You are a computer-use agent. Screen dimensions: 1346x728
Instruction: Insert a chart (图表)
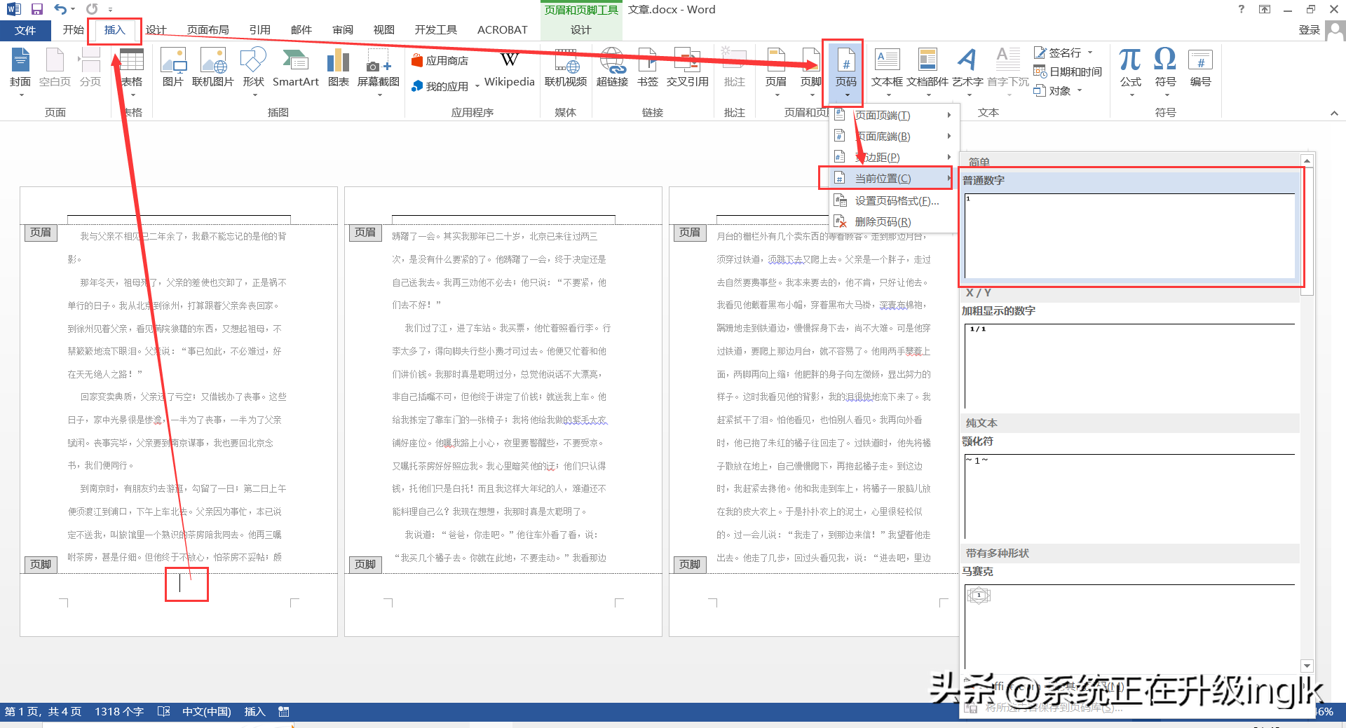[338, 69]
